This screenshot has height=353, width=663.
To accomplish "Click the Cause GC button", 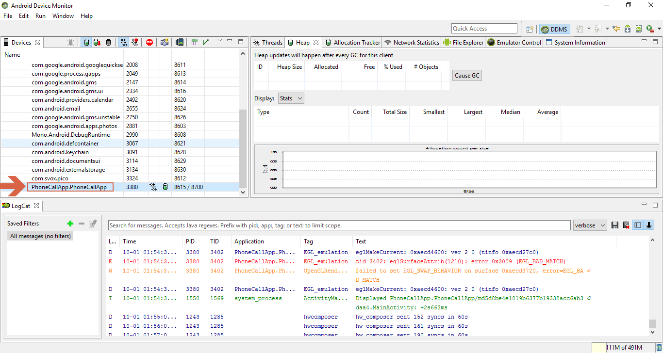I will pos(467,76).
